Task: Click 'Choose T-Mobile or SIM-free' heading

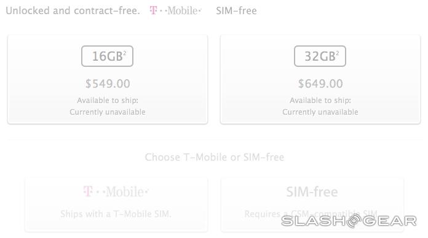Action: pyautogui.click(x=214, y=157)
